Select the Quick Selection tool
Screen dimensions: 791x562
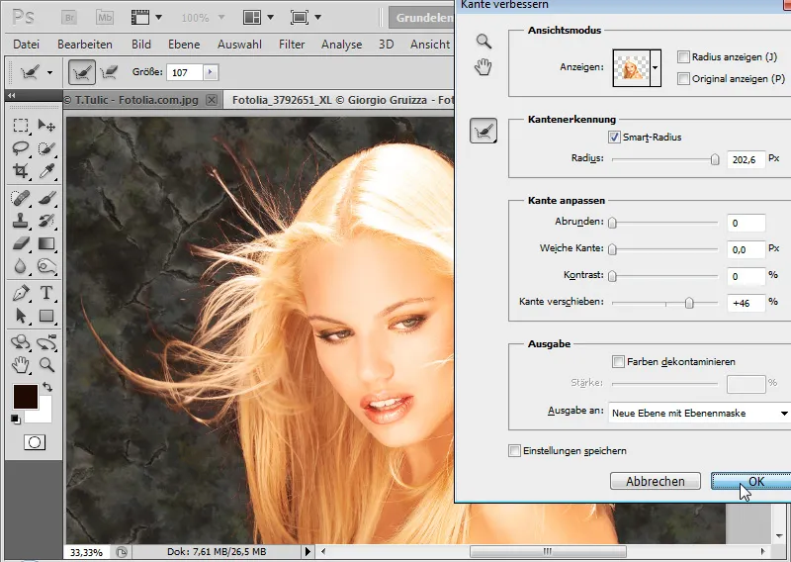click(46, 148)
